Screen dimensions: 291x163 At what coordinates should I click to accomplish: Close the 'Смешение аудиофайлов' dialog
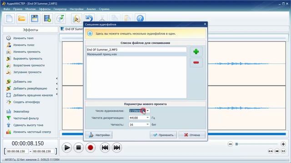point(205,24)
